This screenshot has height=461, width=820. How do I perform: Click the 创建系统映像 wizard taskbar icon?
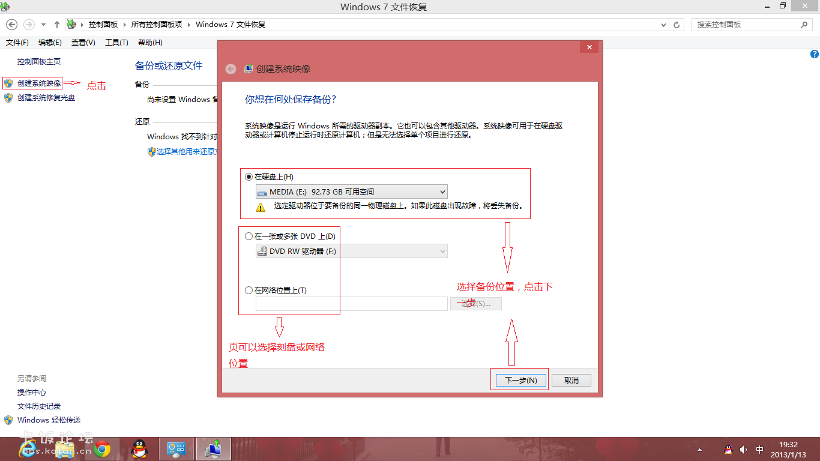214,449
